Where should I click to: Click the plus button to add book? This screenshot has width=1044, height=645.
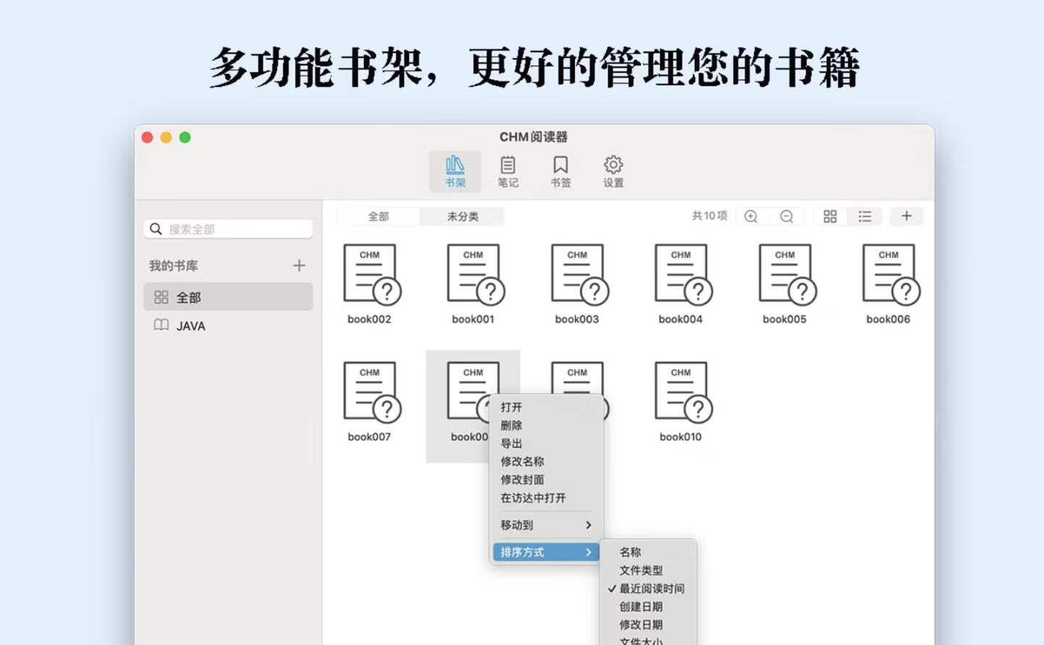[906, 216]
